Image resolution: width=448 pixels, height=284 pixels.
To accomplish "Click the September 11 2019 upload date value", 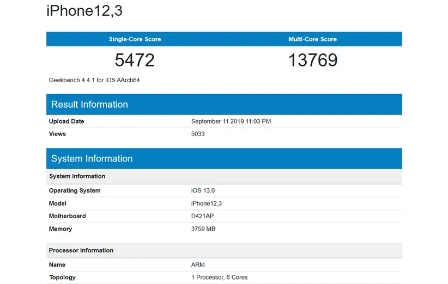I will (x=231, y=121).
